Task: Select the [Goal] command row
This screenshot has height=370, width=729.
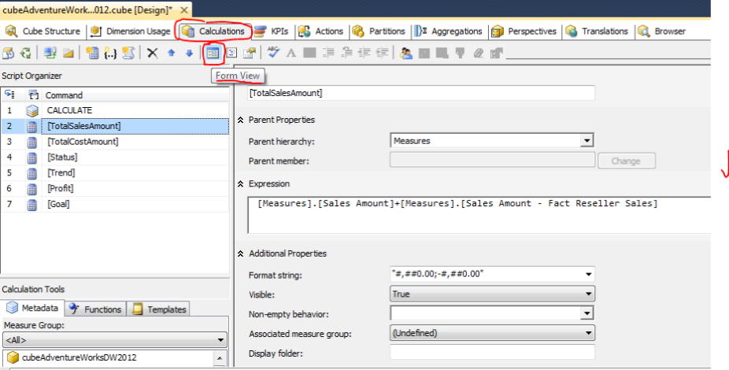Action: coord(114,204)
